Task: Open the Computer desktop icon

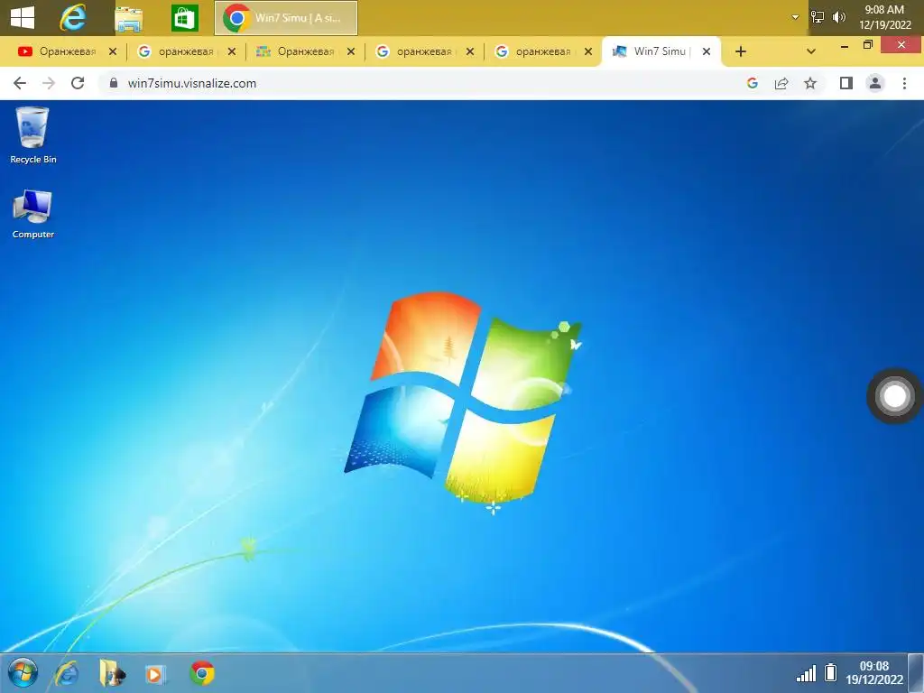Action: 33,213
